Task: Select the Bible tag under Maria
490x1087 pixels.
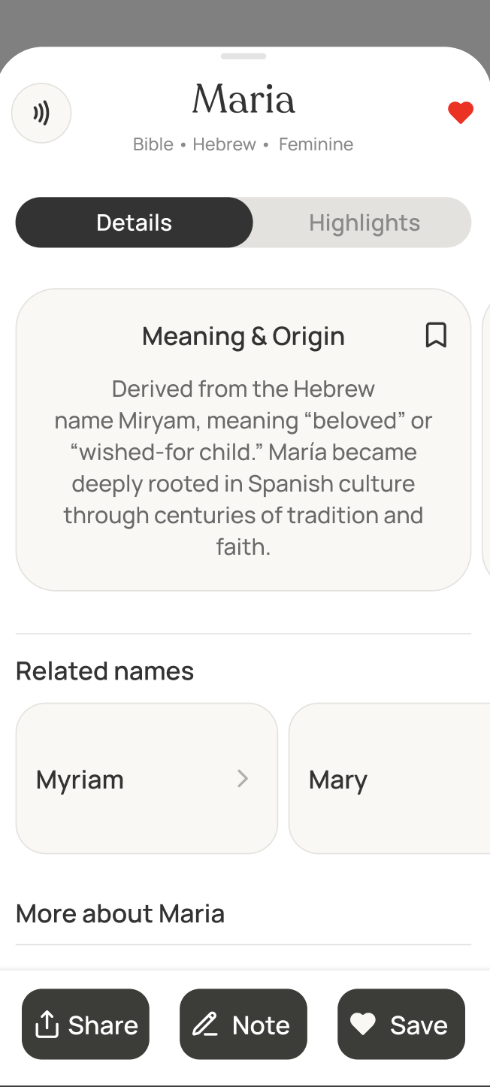Action: (x=153, y=144)
